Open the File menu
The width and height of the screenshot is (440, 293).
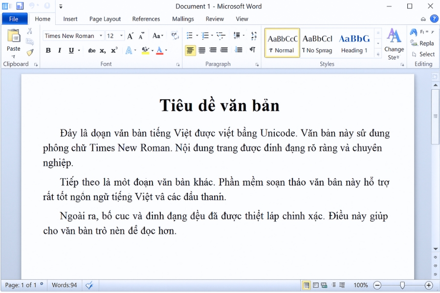click(15, 19)
